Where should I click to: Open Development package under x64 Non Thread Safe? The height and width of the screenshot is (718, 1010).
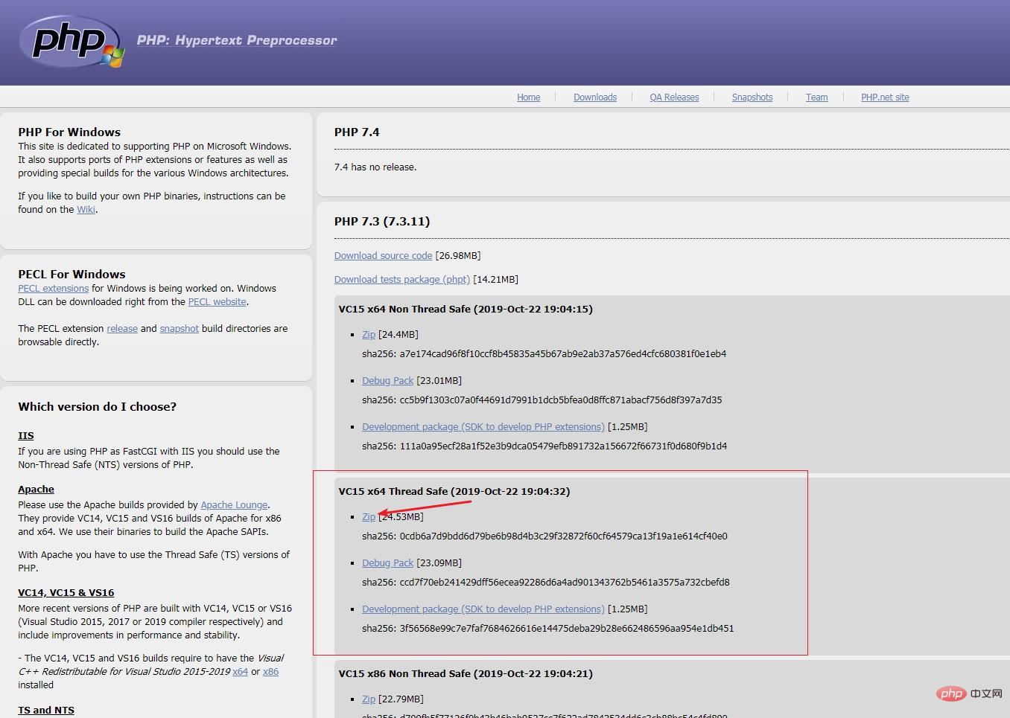[x=483, y=427]
